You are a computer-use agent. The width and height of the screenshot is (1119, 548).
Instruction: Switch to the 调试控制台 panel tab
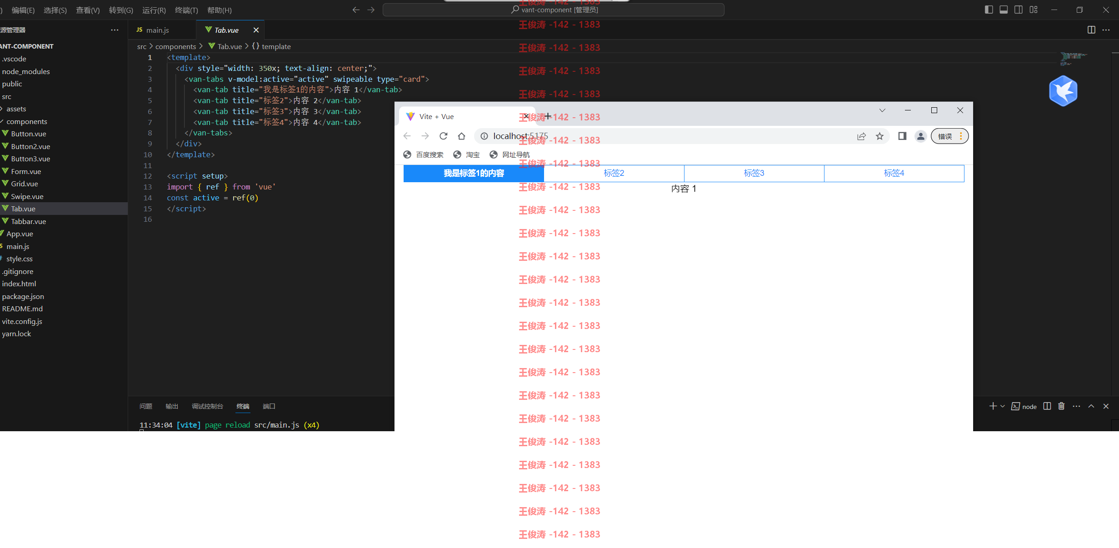207,406
